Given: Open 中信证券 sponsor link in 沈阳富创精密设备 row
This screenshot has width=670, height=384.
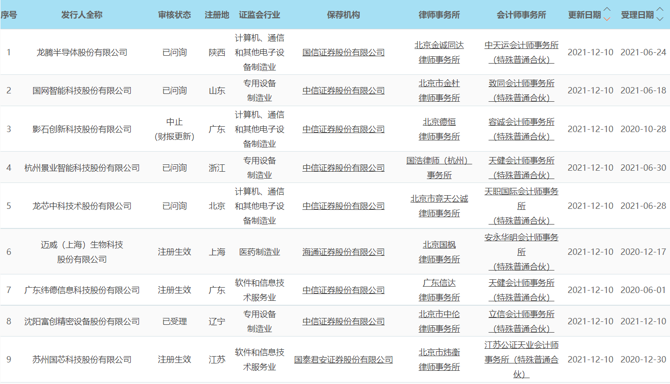Looking at the screenshot, I should tap(344, 321).
